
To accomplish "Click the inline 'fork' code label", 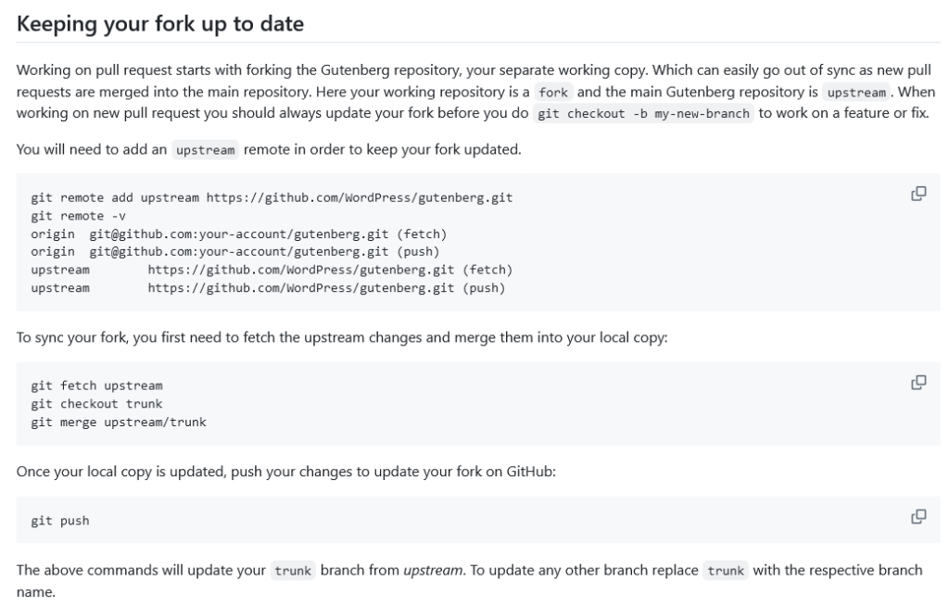I will [553, 93].
